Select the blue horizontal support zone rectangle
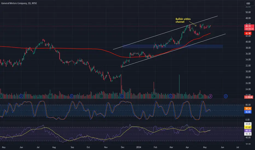 173,46
